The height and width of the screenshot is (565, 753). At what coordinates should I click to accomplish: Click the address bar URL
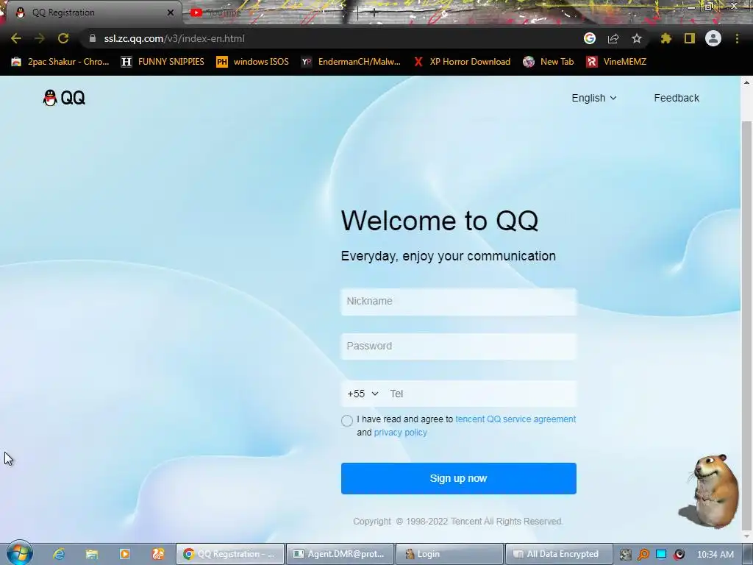pos(174,38)
